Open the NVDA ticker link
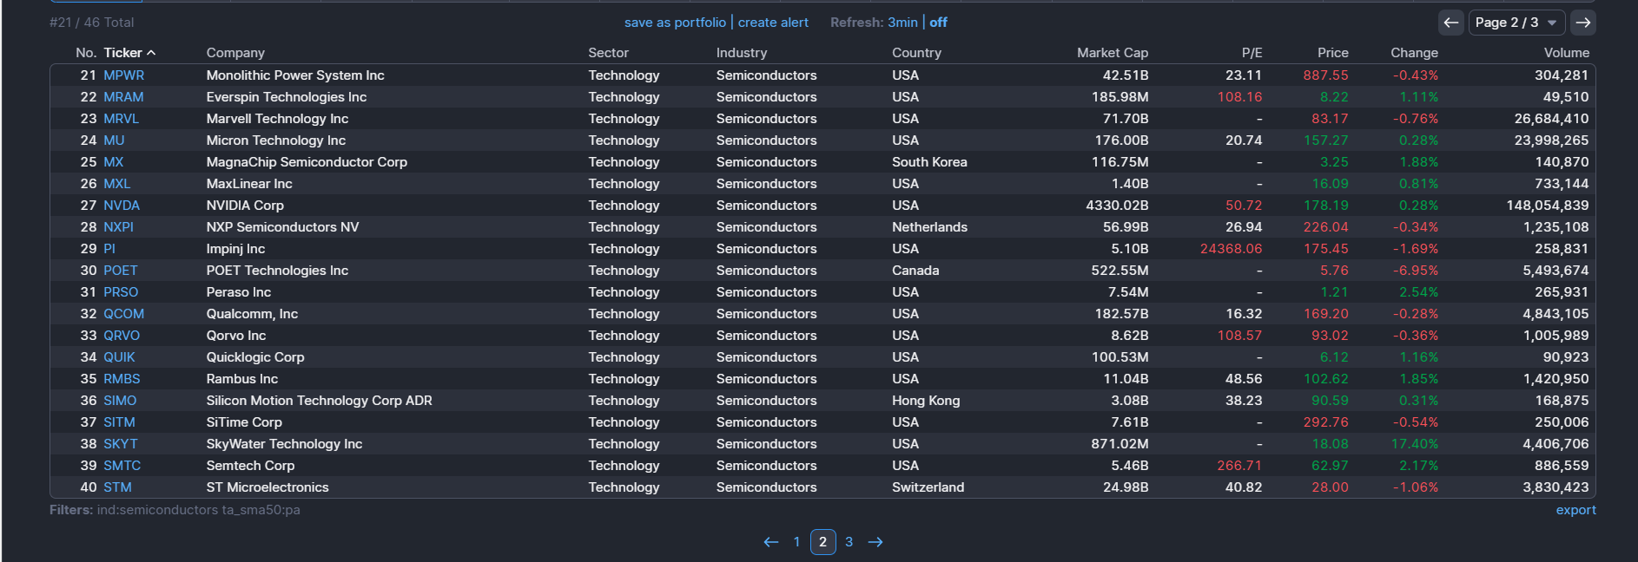The height and width of the screenshot is (562, 1638). (x=122, y=206)
